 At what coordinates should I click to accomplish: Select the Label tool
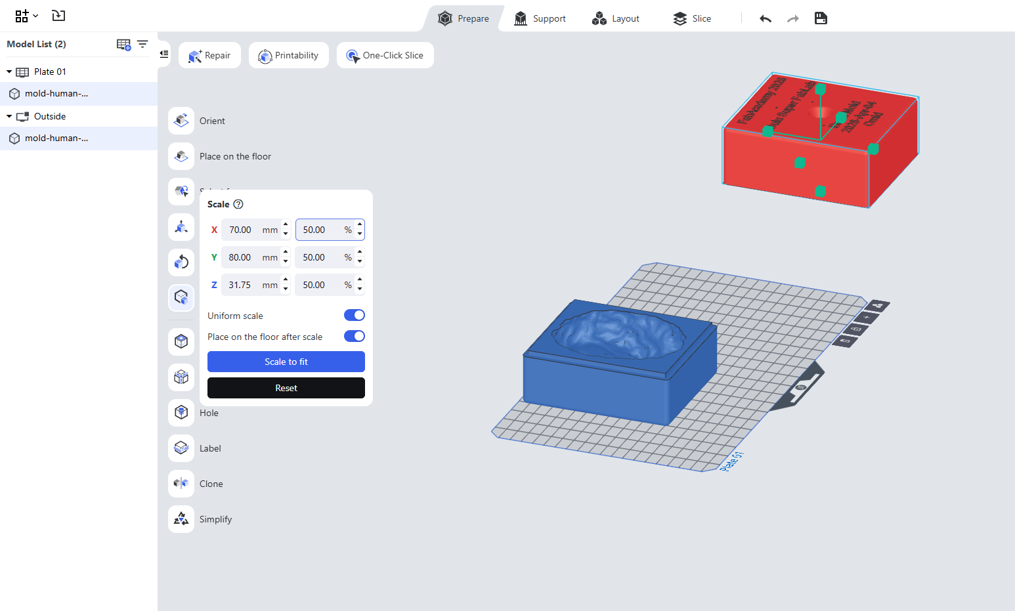[181, 448]
